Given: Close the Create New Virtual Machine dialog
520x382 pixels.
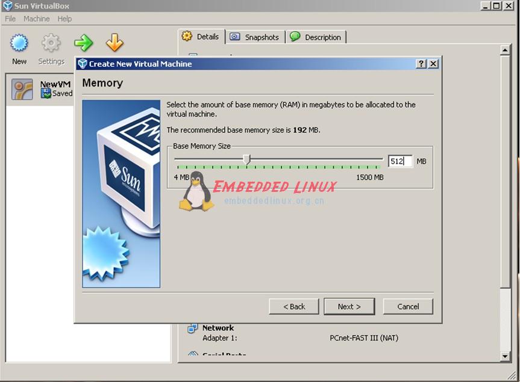Looking at the screenshot, I should (433, 64).
